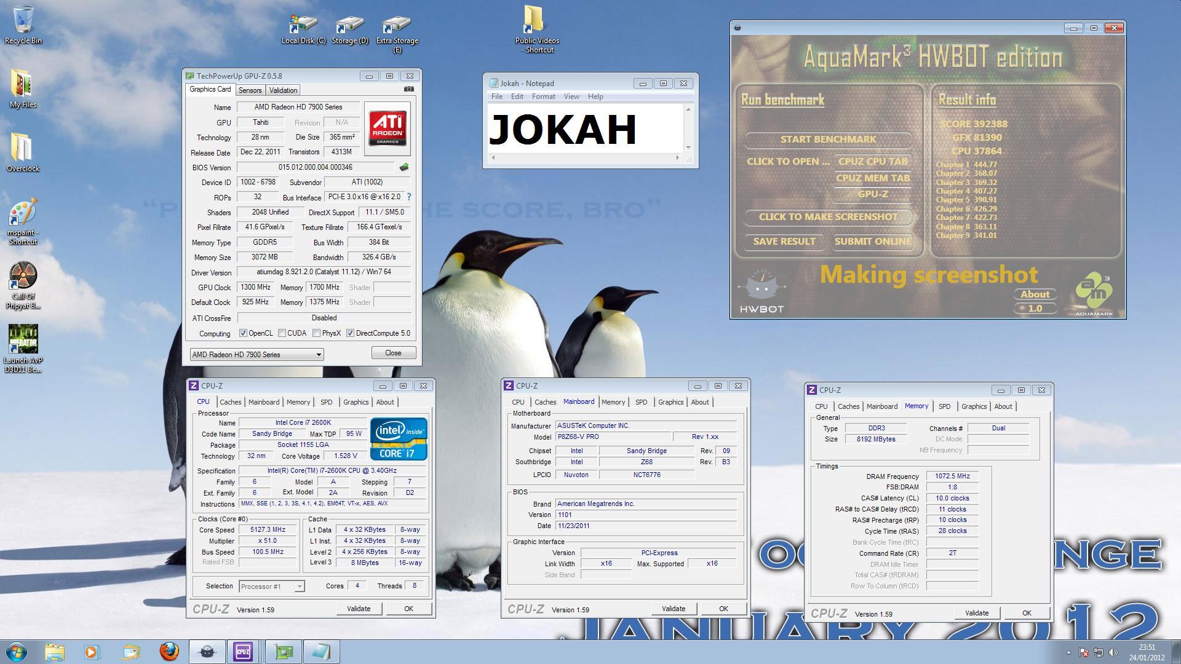Switch to GPU-Z Validation tab
Screen dimensions: 1181x664
pos(283,90)
